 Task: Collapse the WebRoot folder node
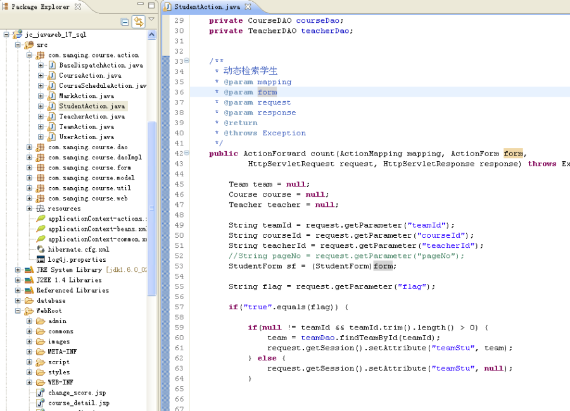tap(19, 310)
